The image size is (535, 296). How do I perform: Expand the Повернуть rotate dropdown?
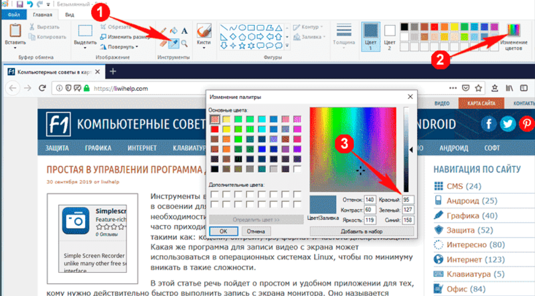tap(122, 47)
